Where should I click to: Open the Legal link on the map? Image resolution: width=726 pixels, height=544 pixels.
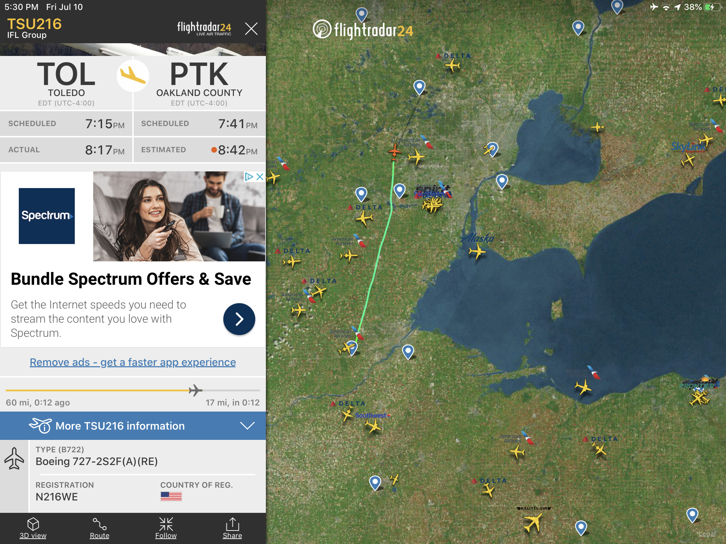707,534
